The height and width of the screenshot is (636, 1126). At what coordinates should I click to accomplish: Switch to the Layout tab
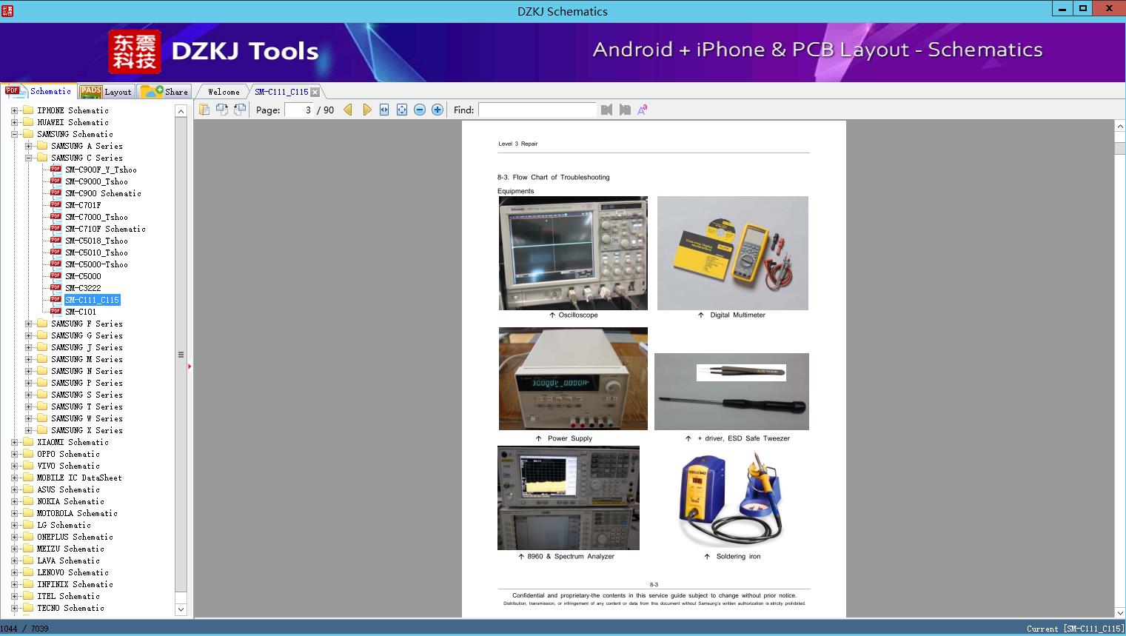(106, 92)
